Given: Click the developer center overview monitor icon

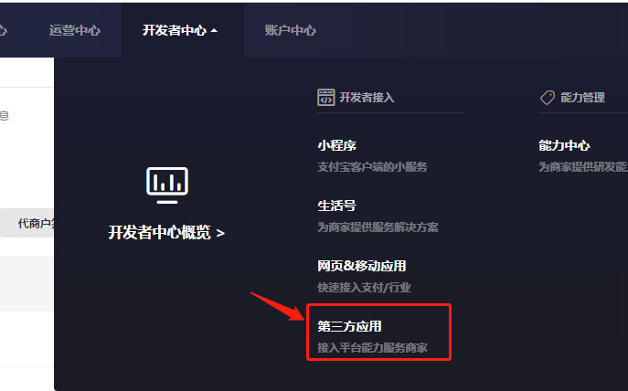Looking at the screenshot, I should click(167, 185).
